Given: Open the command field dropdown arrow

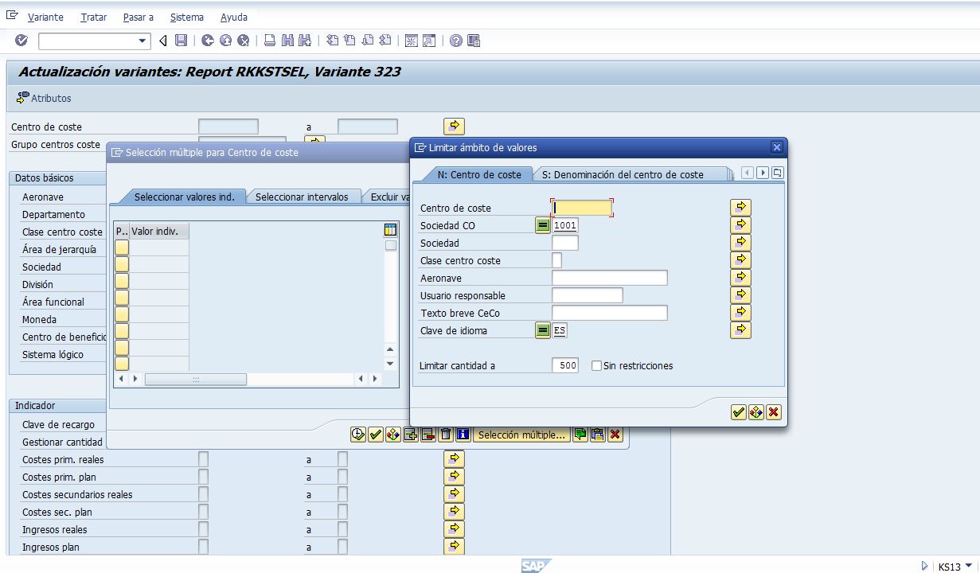Looking at the screenshot, I should [143, 39].
